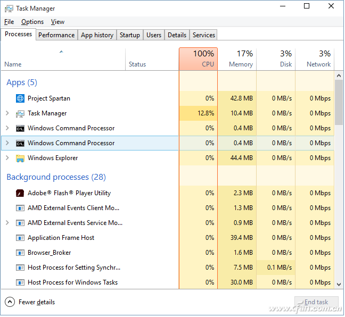The image size is (345, 317).
Task: Click the 12.8% CPU value
Action: pyautogui.click(x=206, y=113)
